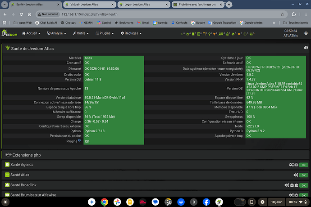
Task: Click the benchmark gauge icon on Santé panel
Action: (x=306, y=48)
